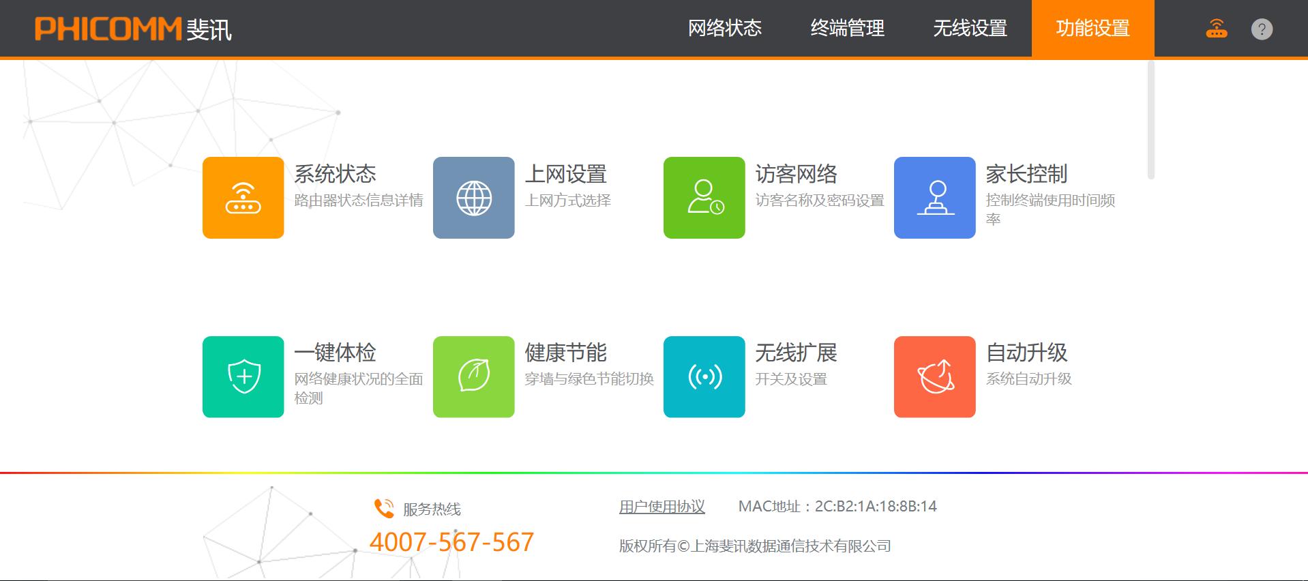The image size is (1308, 581).
Task: Open the 家长控制 blue joystick icon
Action: click(934, 198)
